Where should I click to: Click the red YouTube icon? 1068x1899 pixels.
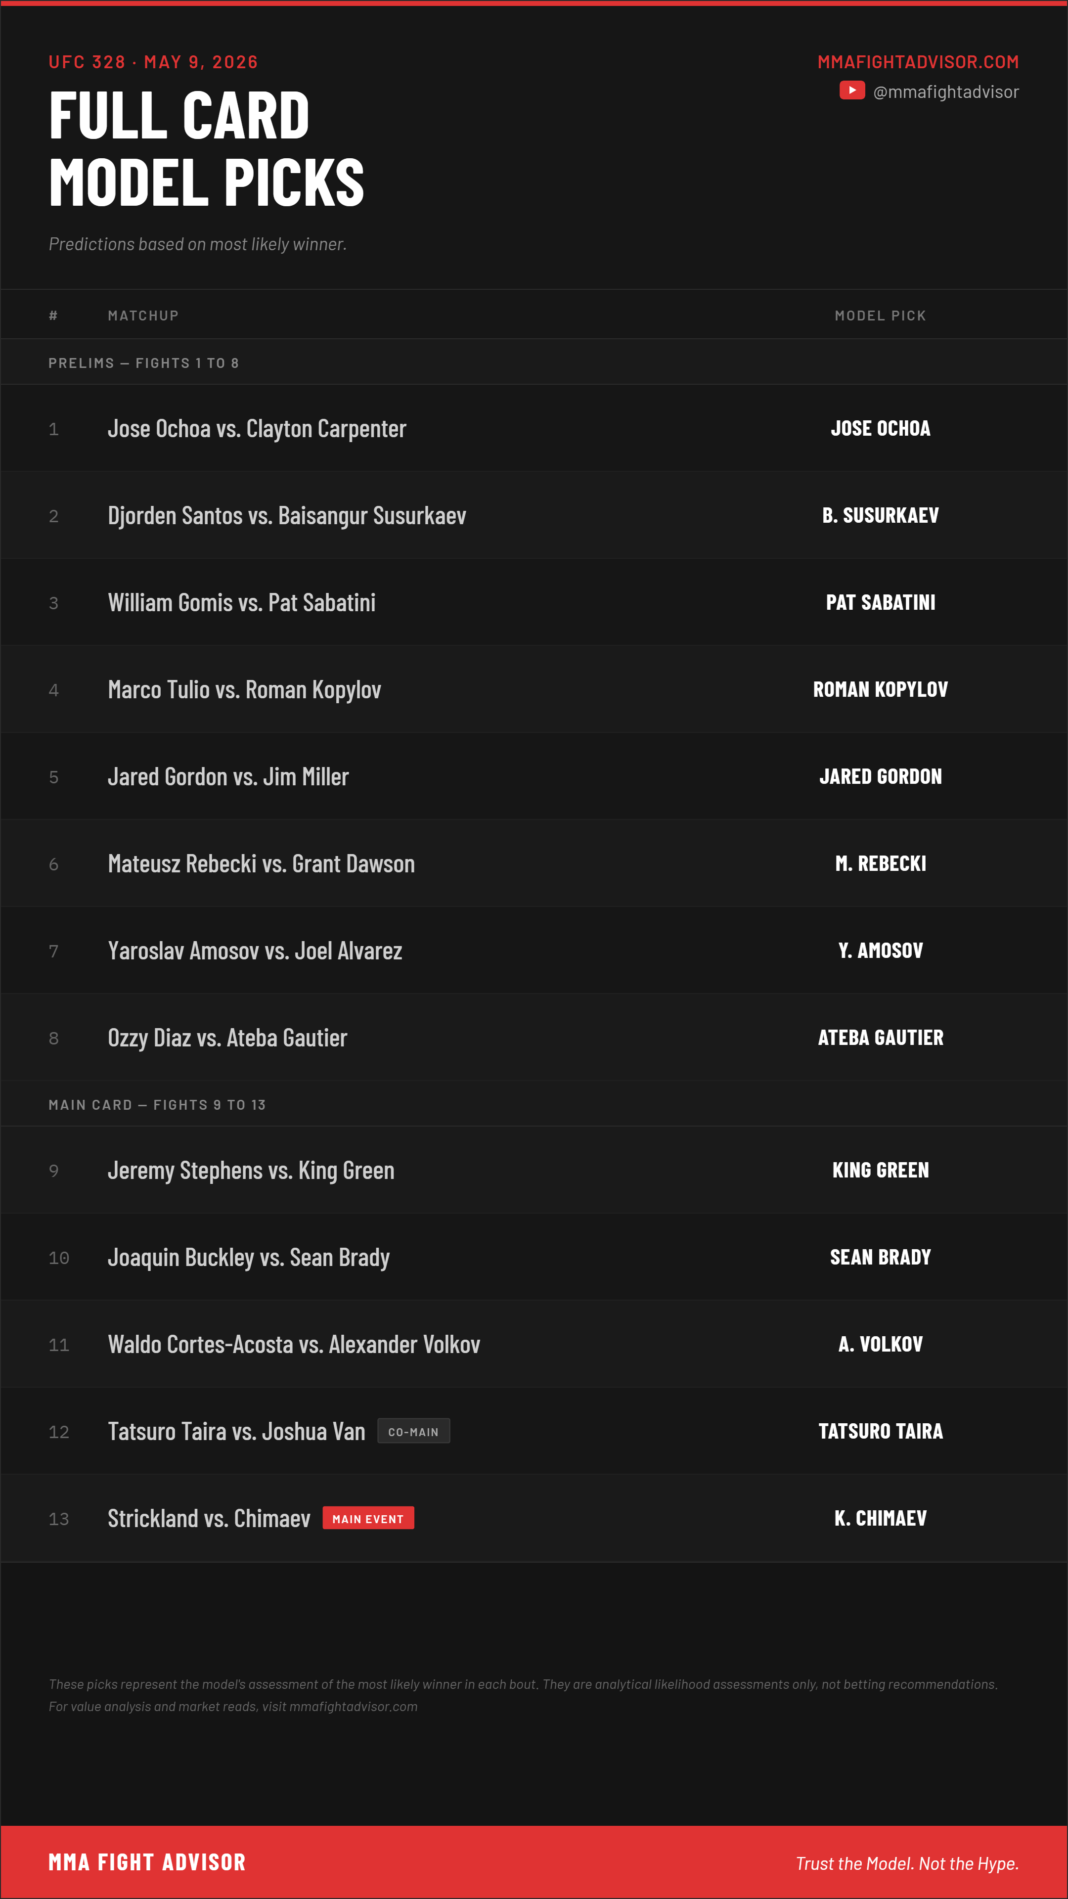click(852, 90)
